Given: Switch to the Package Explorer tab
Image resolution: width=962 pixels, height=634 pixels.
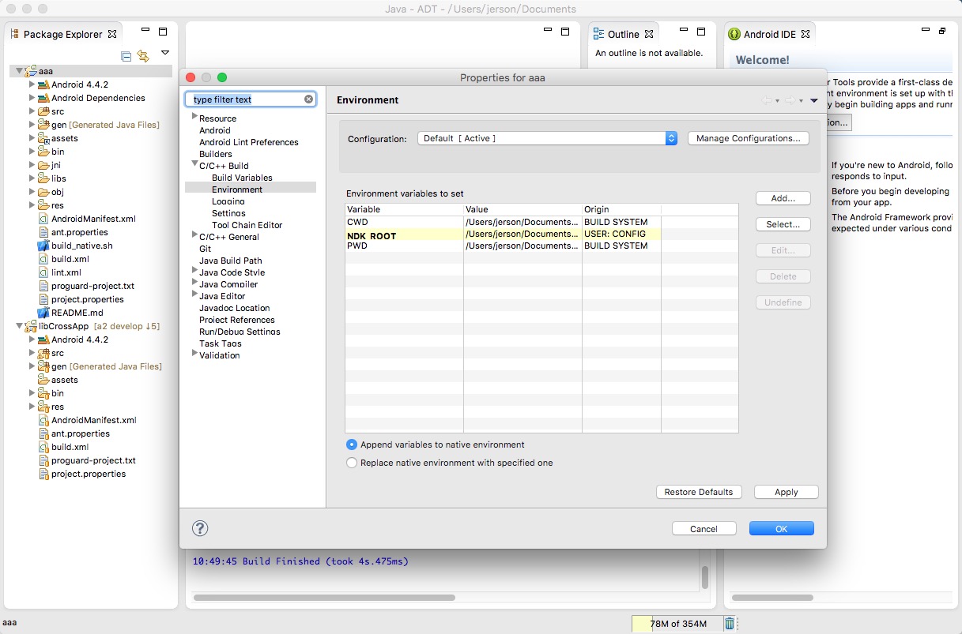Looking at the screenshot, I should click(62, 34).
